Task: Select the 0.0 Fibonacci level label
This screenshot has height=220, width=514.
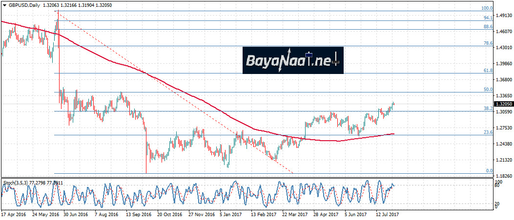Action: [x=488, y=171]
